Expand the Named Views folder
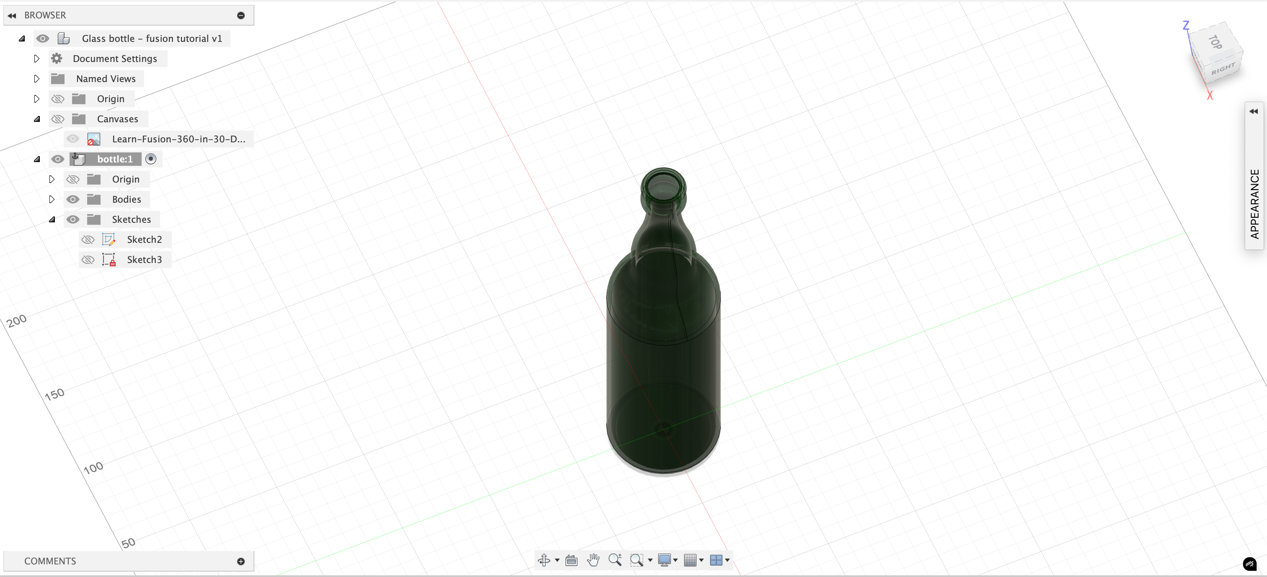Screen dimensions: 1267x577 tap(37, 79)
